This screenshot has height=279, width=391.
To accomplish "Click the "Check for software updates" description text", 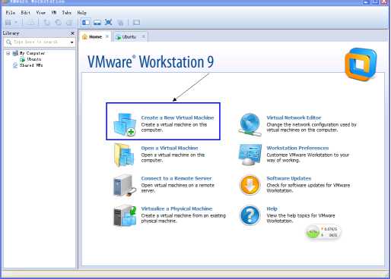I will click(308, 188).
